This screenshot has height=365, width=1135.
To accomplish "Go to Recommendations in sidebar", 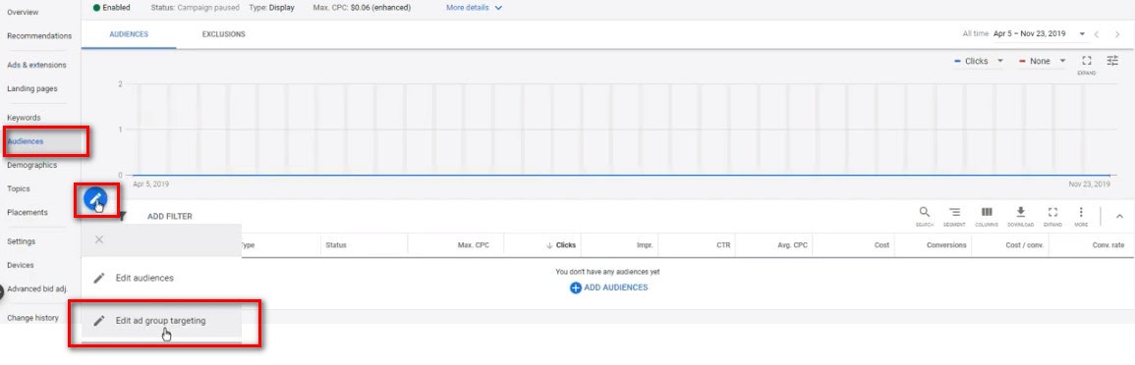I will 39,36.
